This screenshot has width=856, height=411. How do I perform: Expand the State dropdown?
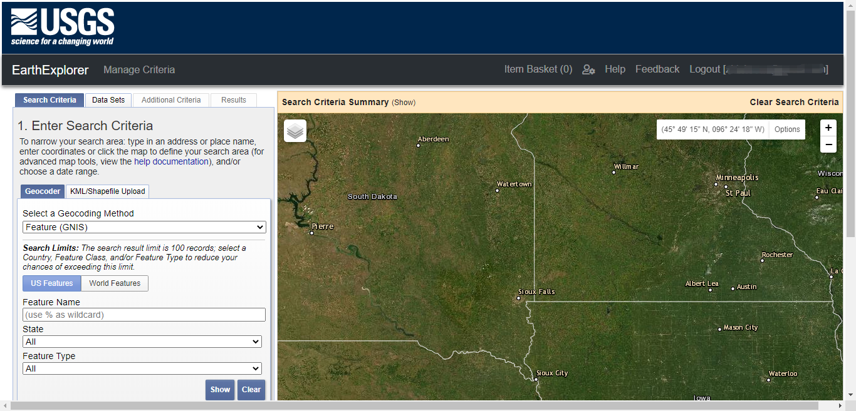(x=142, y=342)
